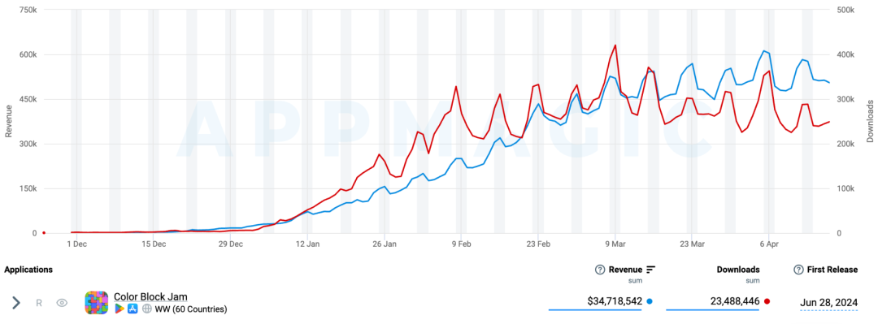Sort by the Revenue column header
This screenshot has width=878, height=324.
pyautogui.click(x=625, y=270)
